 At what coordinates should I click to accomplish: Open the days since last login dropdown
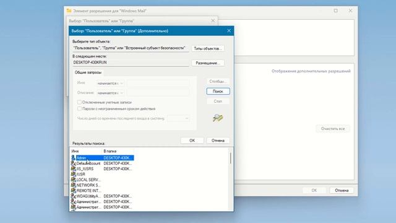pyautogui.click(x=178, y=118)
